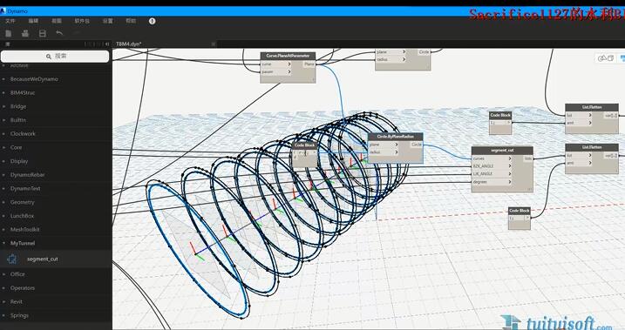The height and width of the screenshot is (330, 625).
Task: Click the collapse library sidebar icon
Action: [x=107, y=44]
